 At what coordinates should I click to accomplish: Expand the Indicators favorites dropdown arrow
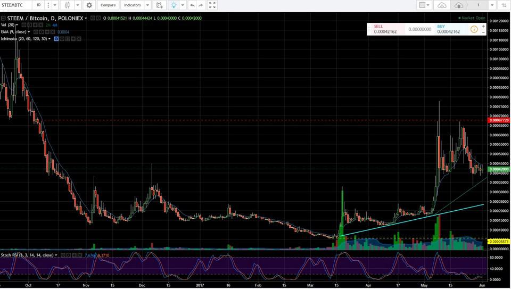[x=147, y=5]
